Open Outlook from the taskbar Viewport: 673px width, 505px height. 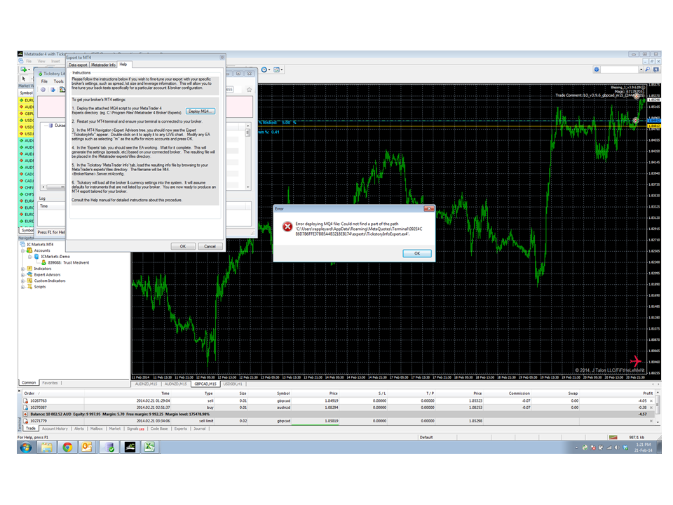tap(87, 447)
